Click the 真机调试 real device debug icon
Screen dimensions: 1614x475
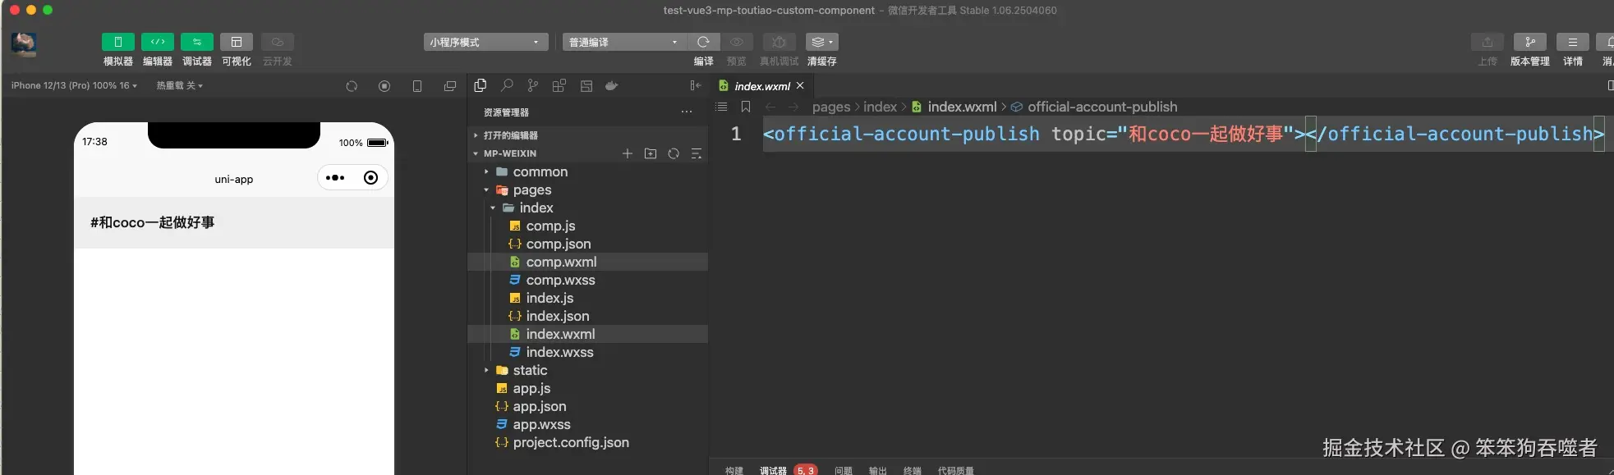click(779, 42)
